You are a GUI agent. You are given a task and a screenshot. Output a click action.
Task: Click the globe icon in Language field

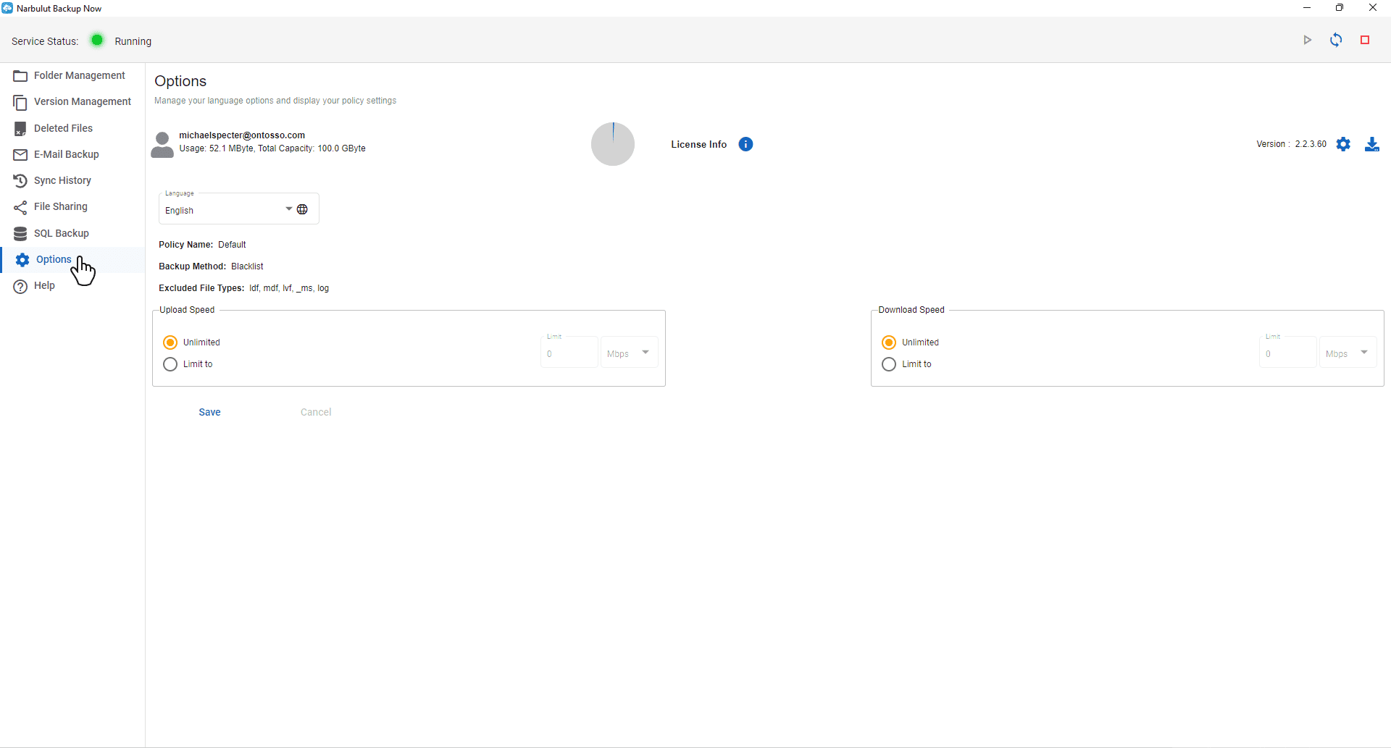(302, 209)
